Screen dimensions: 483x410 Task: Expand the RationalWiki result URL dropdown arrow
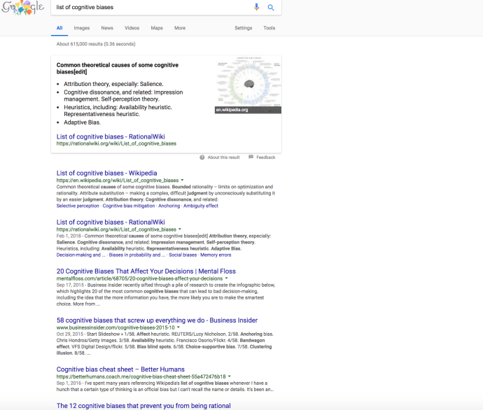[x=180, y=229]
